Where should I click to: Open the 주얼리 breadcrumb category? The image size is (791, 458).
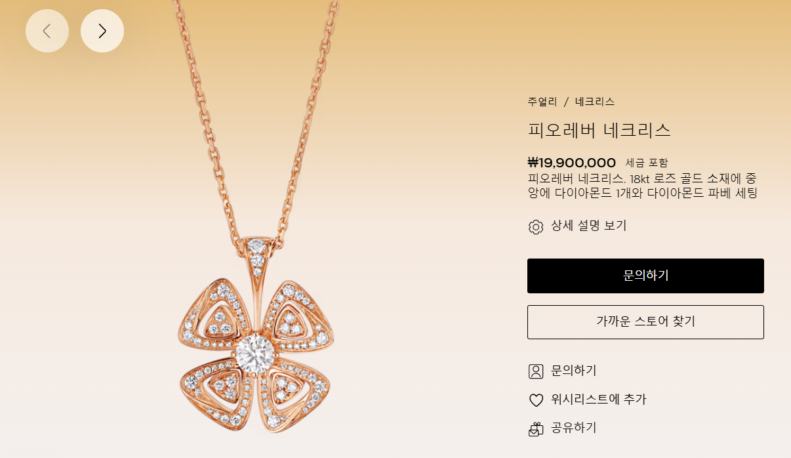[x=542, y=102]
